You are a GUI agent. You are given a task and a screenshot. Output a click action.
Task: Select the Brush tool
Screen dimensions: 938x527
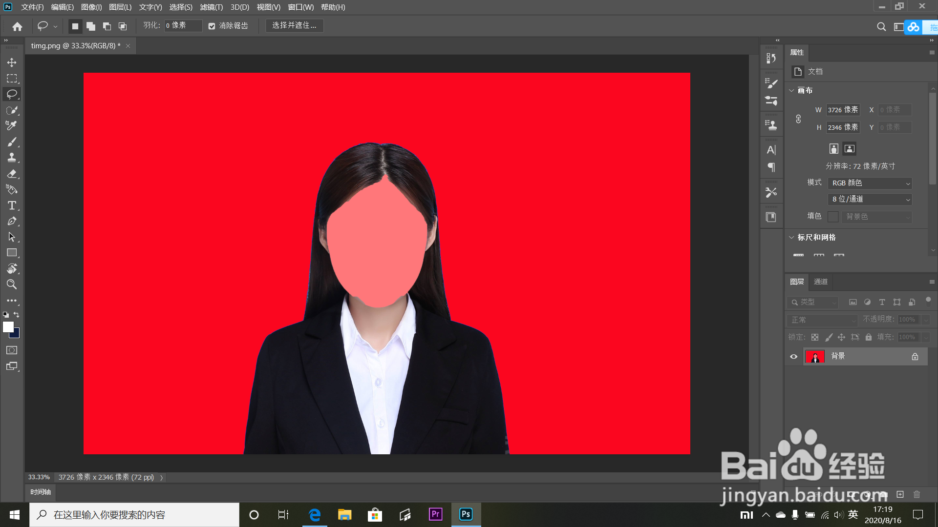12,142
